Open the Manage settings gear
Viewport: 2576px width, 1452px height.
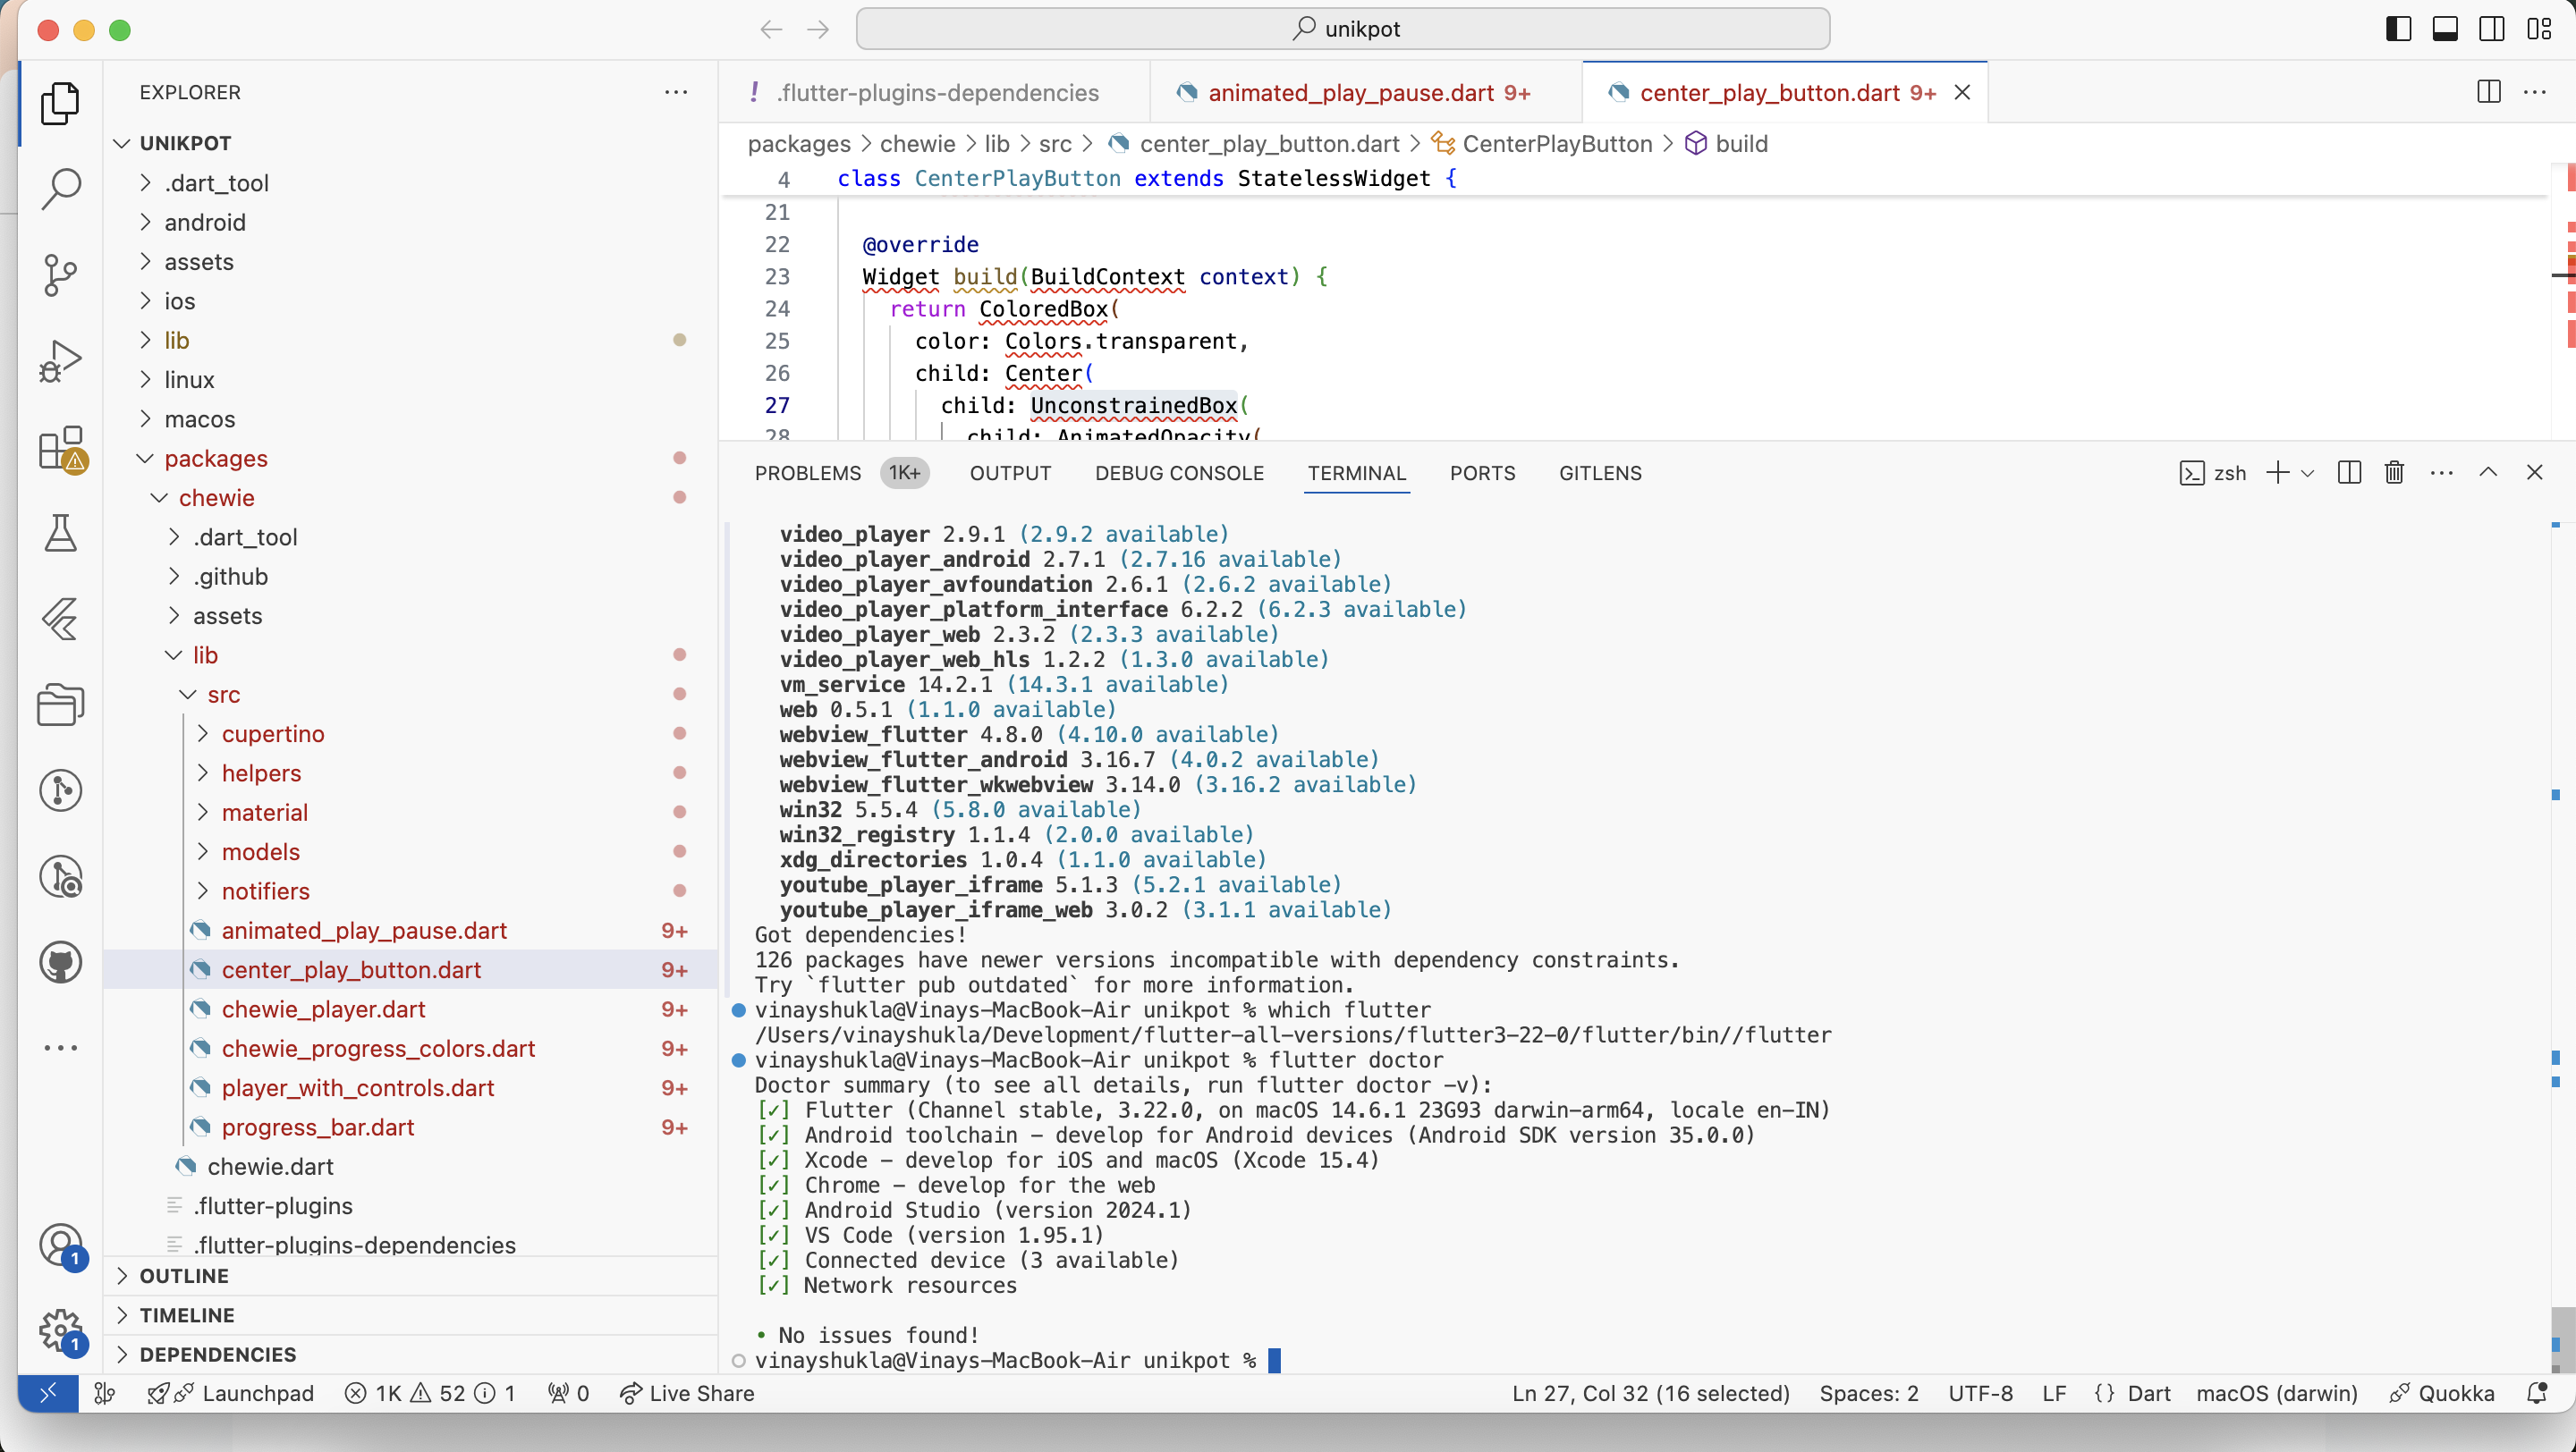click(x=62, y=1332)
